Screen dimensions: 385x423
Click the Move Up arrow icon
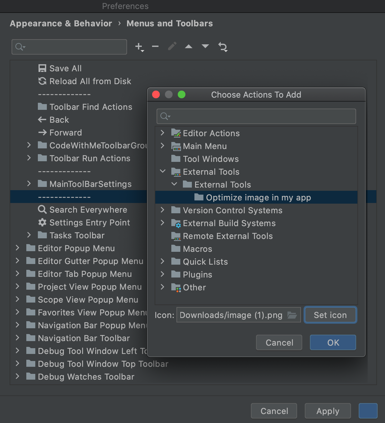[189, 47]
